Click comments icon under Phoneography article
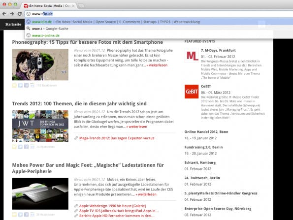The image size is (293, 220). [33, 85]
